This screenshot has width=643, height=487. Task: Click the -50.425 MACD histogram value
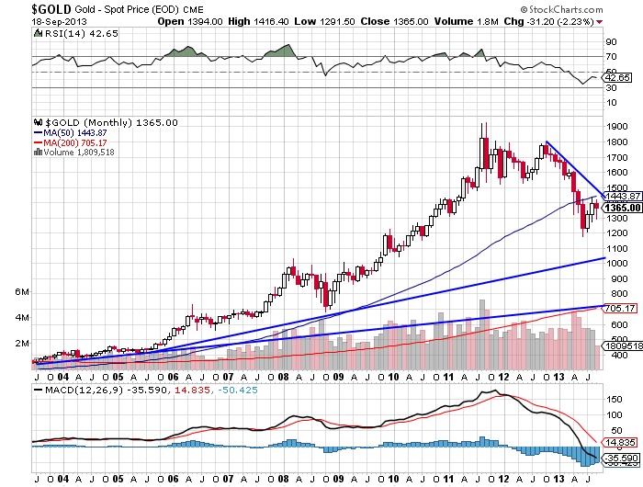[236, 390]
